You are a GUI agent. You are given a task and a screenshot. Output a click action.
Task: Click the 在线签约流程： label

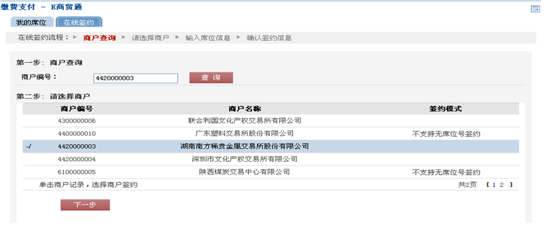(x=44, y=38)
